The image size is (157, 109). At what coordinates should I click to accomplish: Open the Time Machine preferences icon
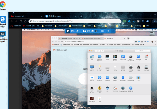pyautogui.click(x=123, y=89)
